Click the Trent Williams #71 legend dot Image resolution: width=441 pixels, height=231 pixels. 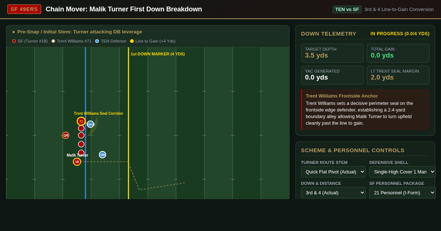(x=53, y=41)
